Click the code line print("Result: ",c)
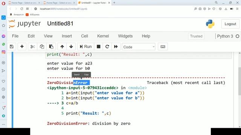Screen dimensions: 241x135 (x=69, y=54)
